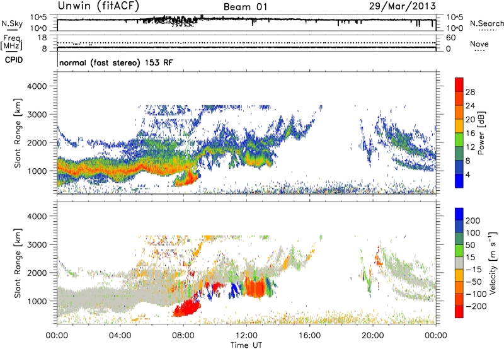The width and height of the screenshot is (504, 349).
Task: Click the date '29/Mar/2013'
Action: pos(403,6)
